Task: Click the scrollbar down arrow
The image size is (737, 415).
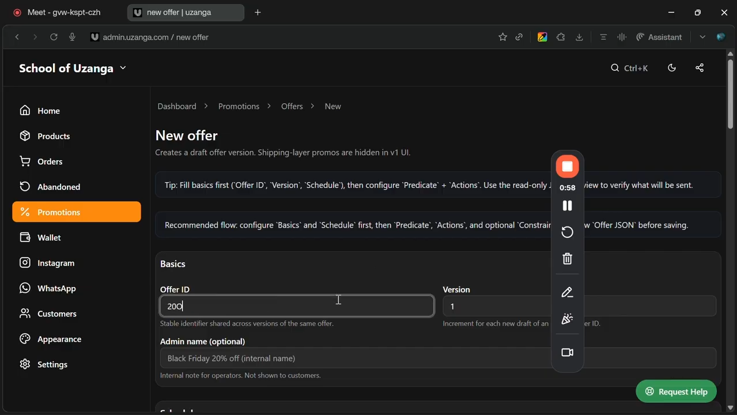Action: (730, 408)
